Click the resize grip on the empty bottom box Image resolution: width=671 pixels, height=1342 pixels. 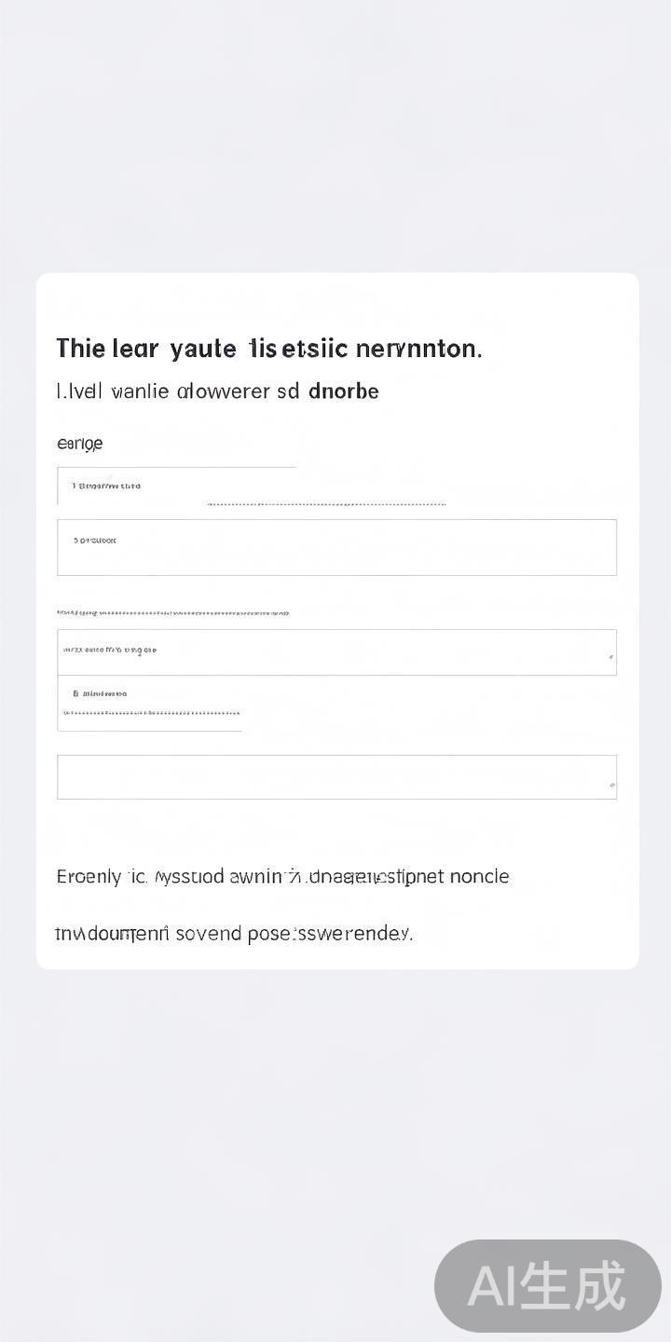[612, 786]
